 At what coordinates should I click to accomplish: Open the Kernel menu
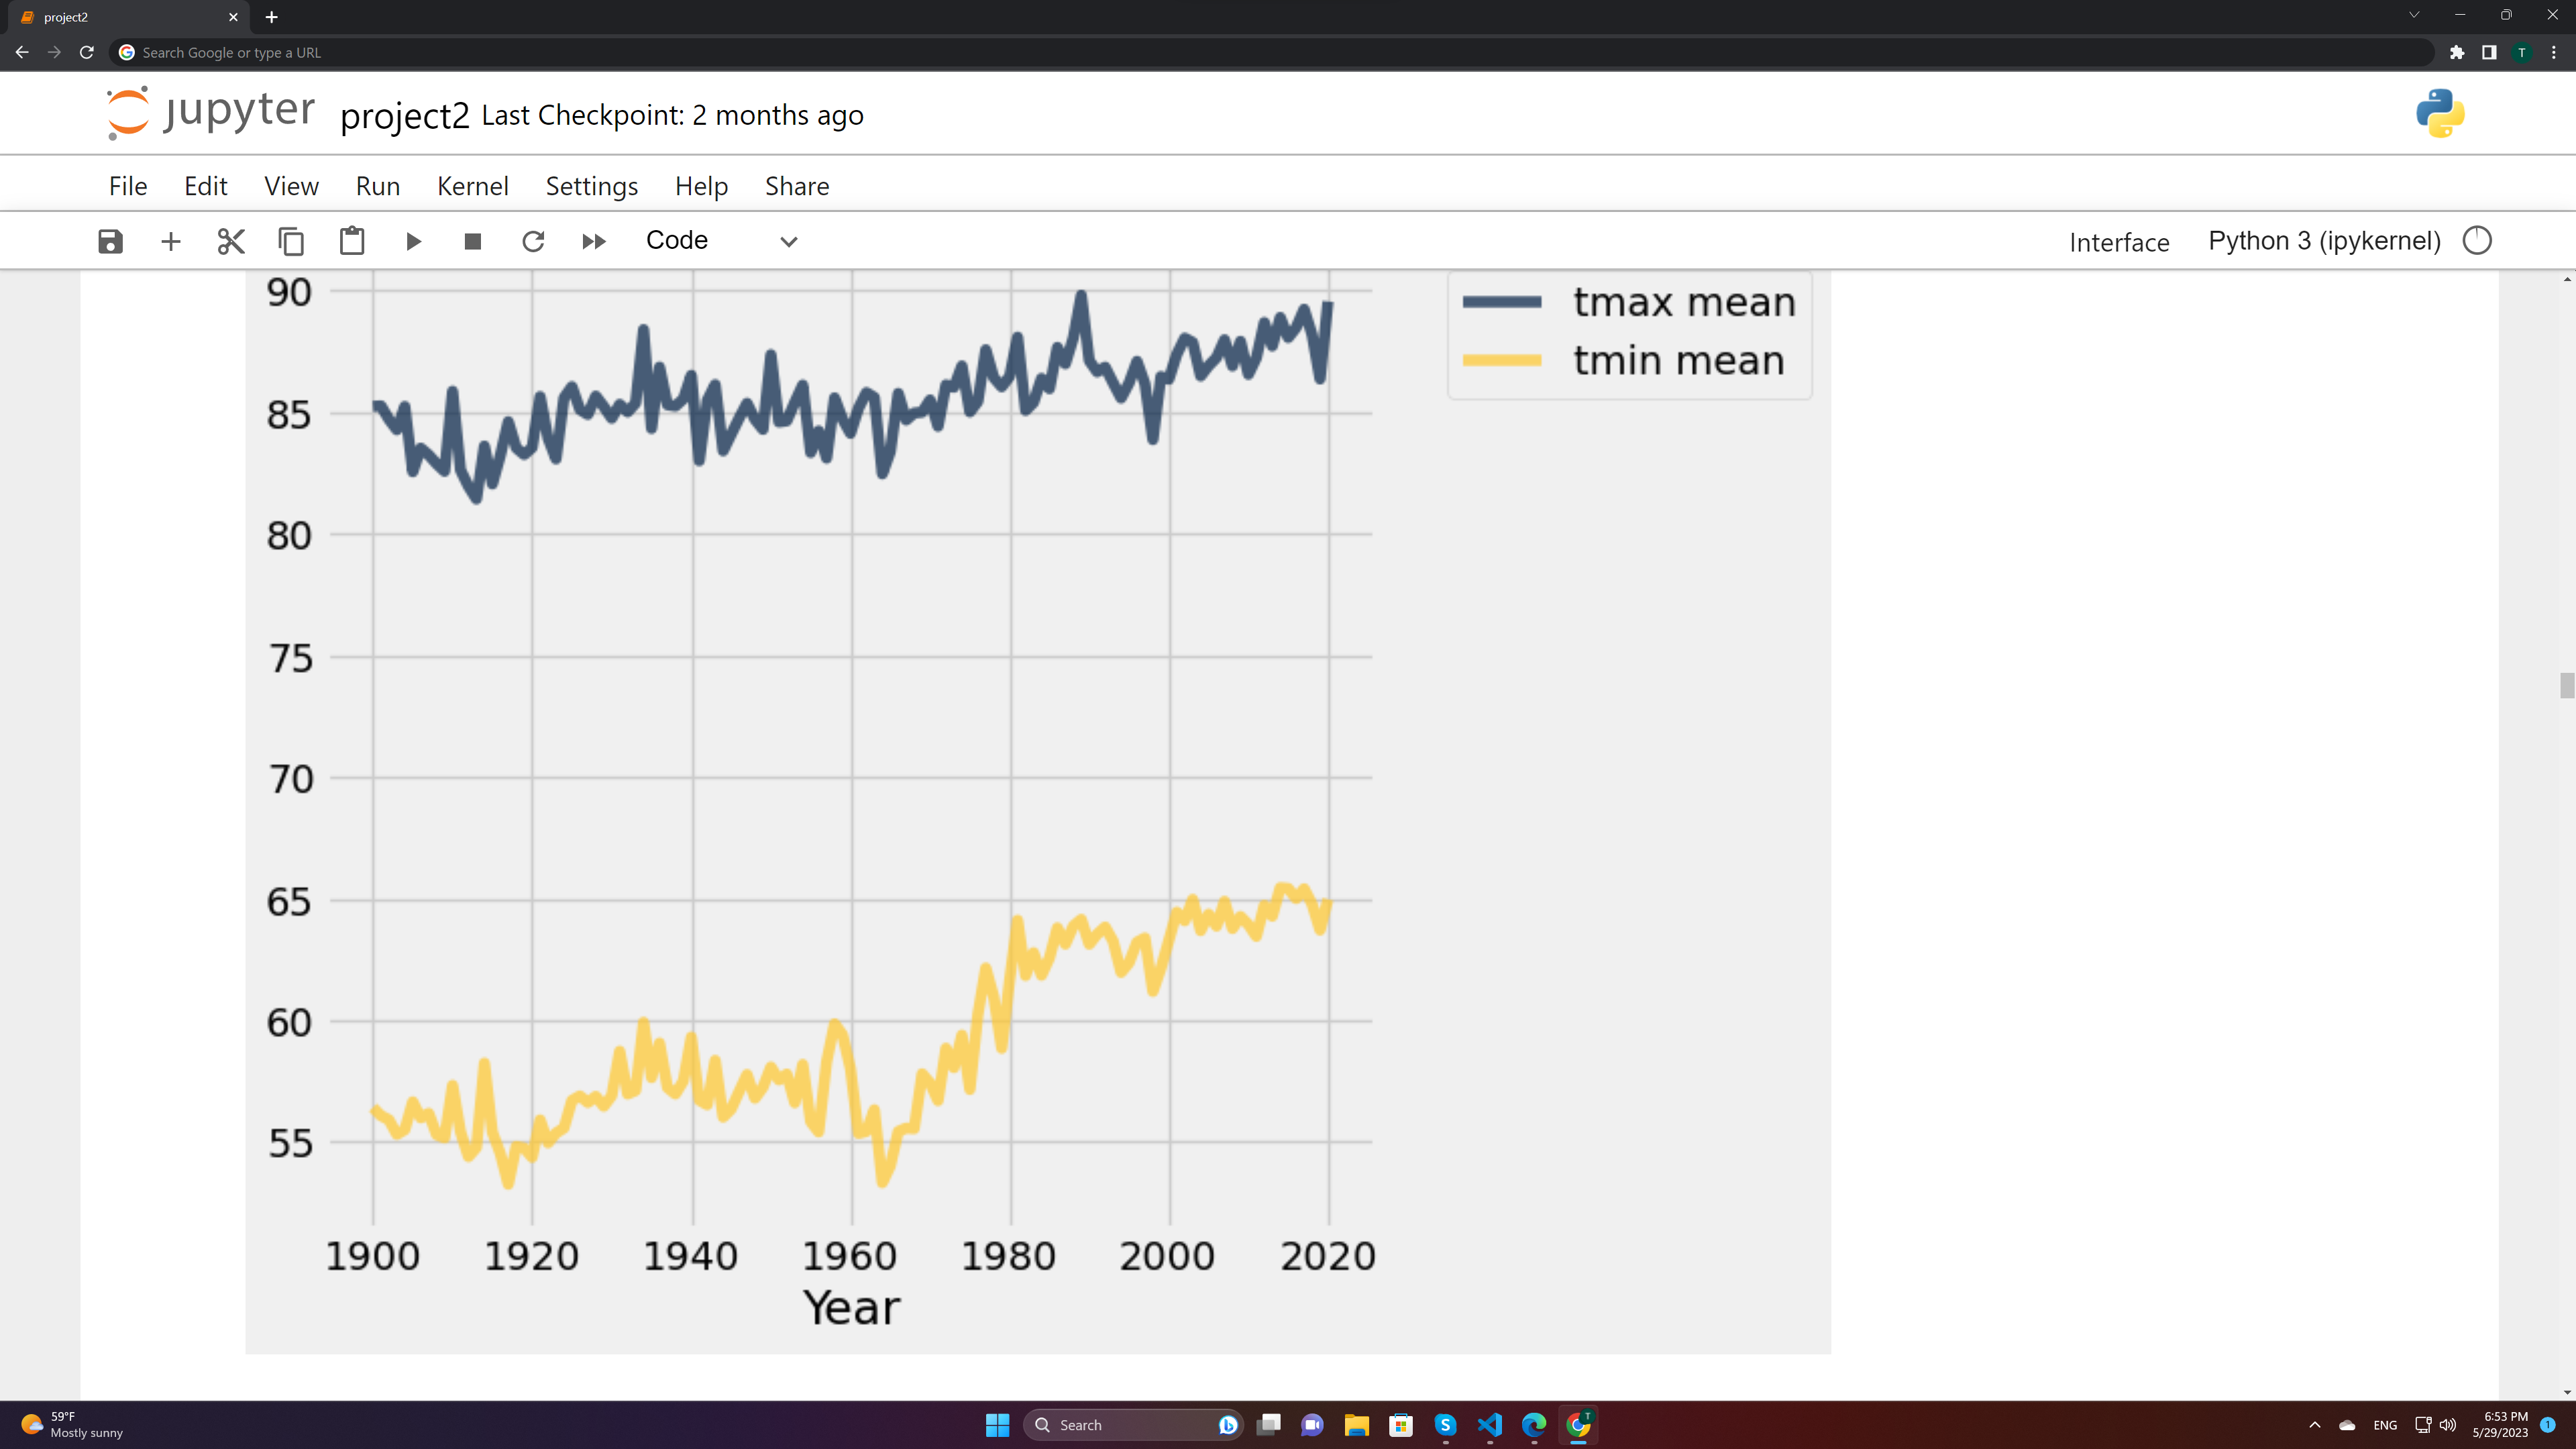(472, 186)
